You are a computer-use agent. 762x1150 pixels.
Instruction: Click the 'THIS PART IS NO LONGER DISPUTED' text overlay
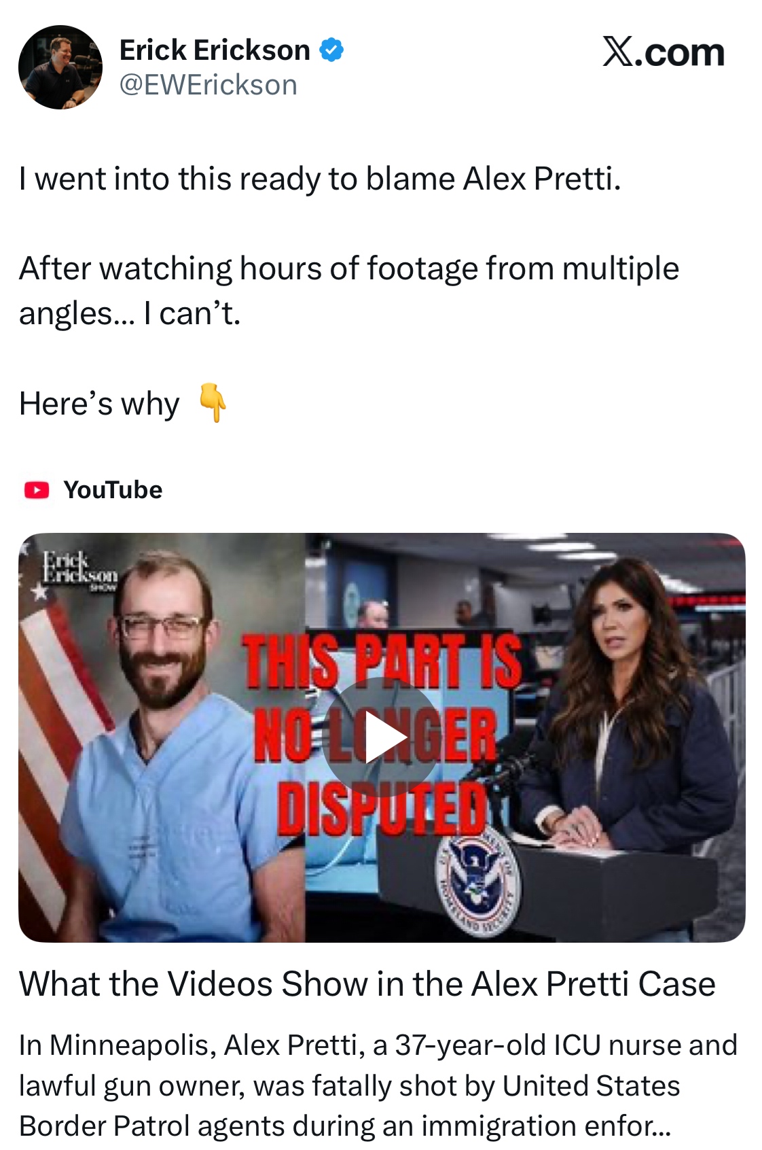click(382, 734)
